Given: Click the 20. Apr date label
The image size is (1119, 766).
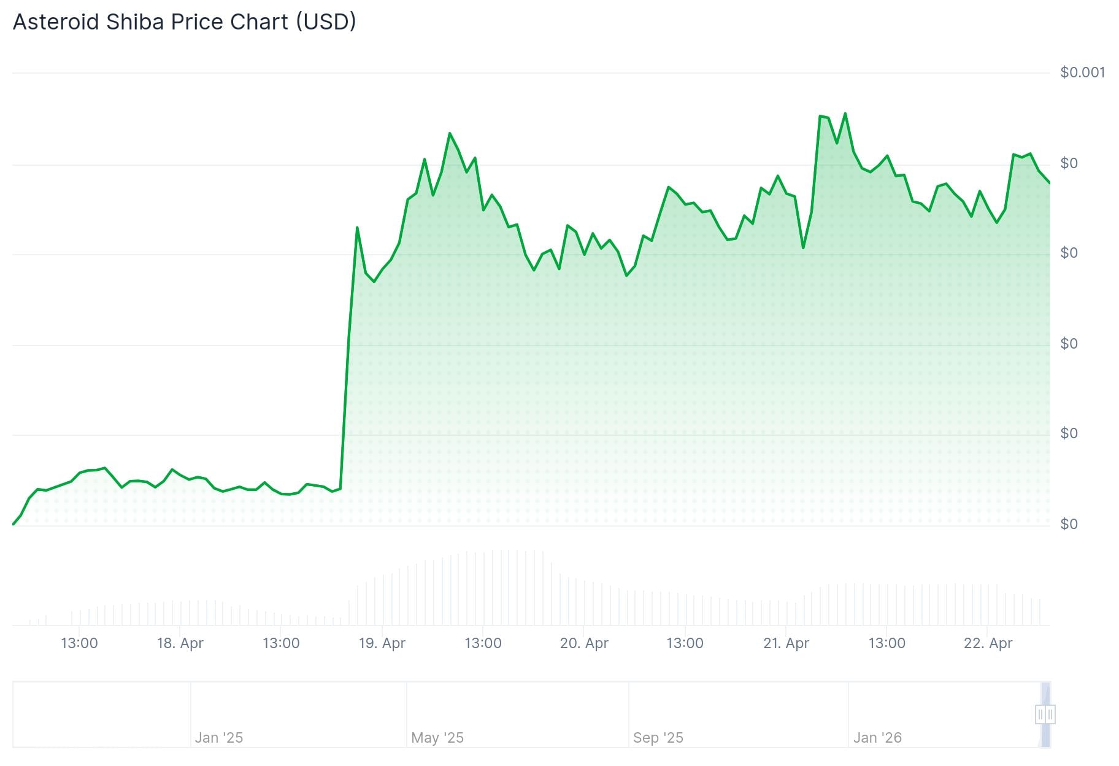Looking at the screenshot, I should pyautogui.click(x=584, y=643).
